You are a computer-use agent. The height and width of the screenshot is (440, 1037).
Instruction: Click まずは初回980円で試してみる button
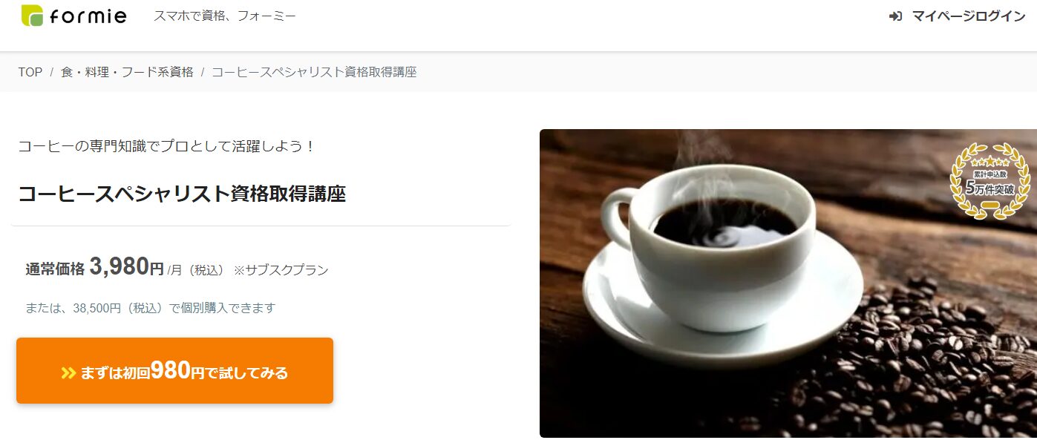(x=174, y=370)
